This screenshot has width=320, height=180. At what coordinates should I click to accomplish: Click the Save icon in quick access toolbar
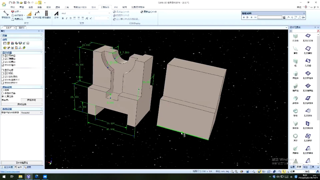click(x=25, y=2)
